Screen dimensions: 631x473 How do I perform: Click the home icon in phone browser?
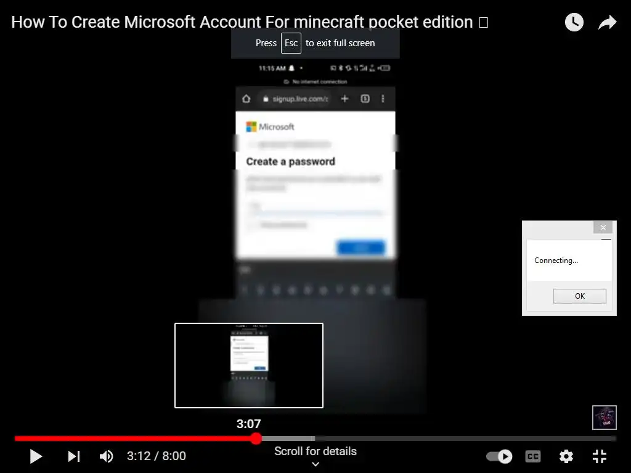coord(246,99)
